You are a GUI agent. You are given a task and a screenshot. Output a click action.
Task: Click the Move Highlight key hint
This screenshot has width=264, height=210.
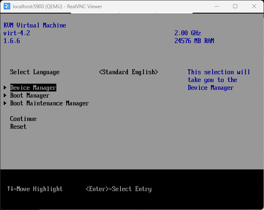tap(35, 189)
